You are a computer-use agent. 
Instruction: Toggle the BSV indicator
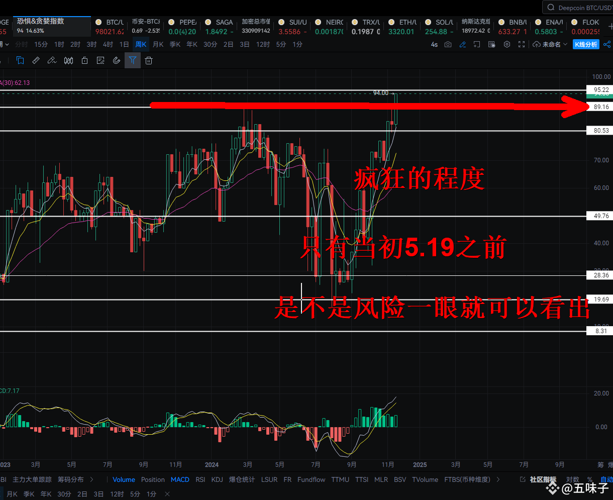click(400, 479)
